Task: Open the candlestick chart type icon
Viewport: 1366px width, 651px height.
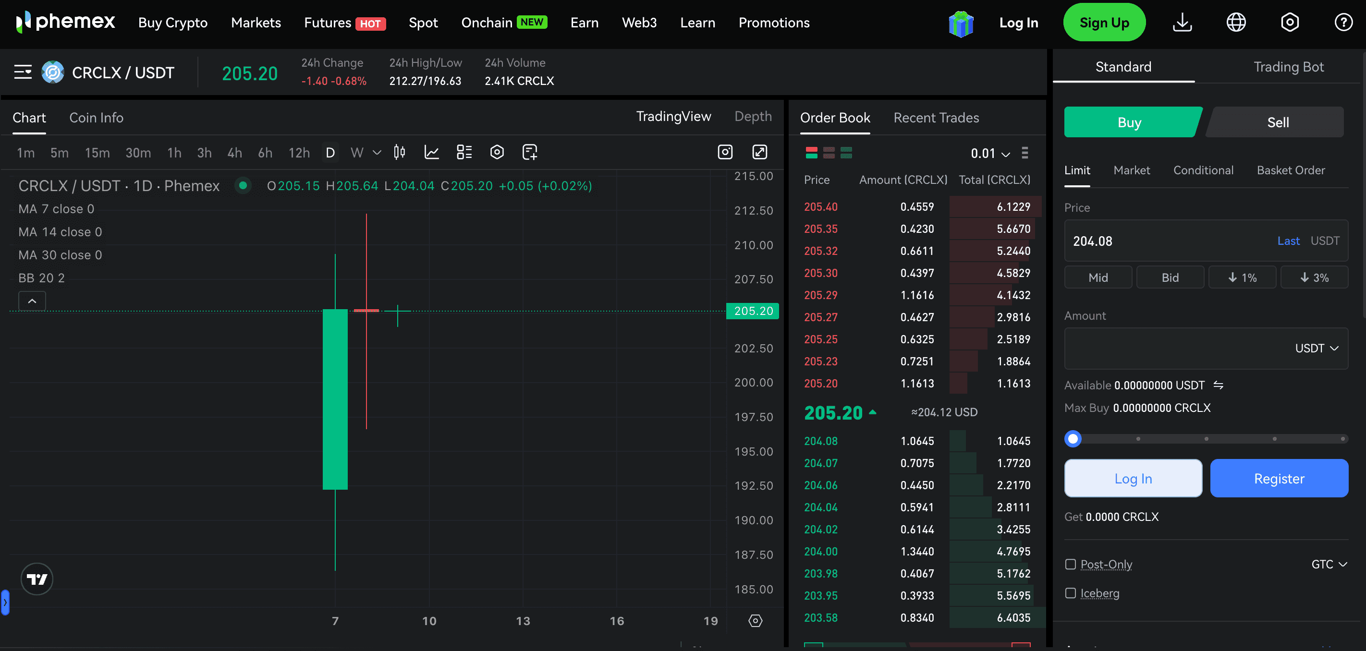Action: 399,153
